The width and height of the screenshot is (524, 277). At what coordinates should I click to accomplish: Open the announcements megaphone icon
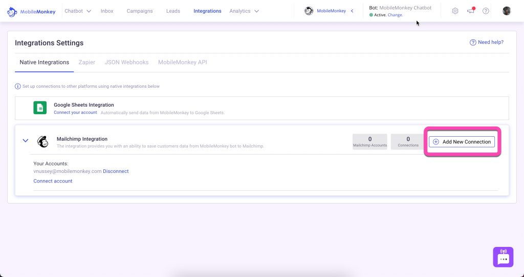471,11
